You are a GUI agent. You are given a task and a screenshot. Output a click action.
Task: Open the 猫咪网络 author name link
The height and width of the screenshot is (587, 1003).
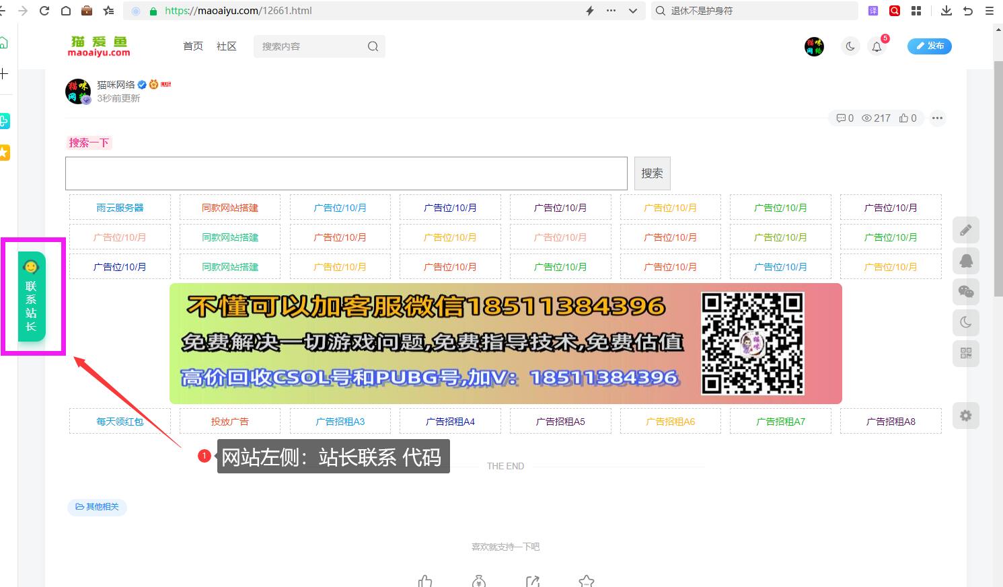coord(116,85)
